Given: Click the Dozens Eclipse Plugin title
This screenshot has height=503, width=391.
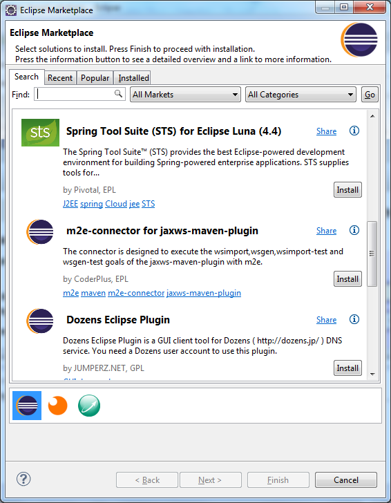Looking at the screenshot, I should (x=118, y=320).
